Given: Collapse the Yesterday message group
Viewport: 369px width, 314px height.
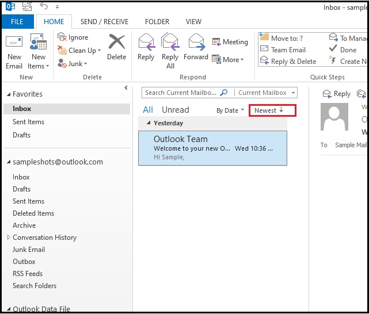Looking at the screenshot, I should coord(149,122).
